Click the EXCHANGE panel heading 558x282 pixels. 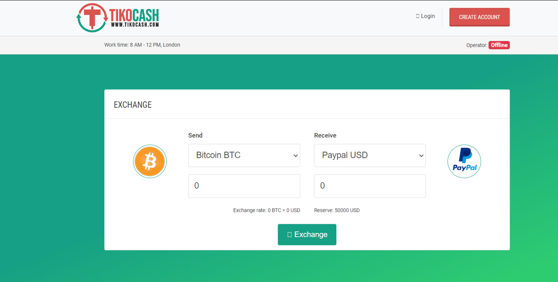tap(133, 105)
